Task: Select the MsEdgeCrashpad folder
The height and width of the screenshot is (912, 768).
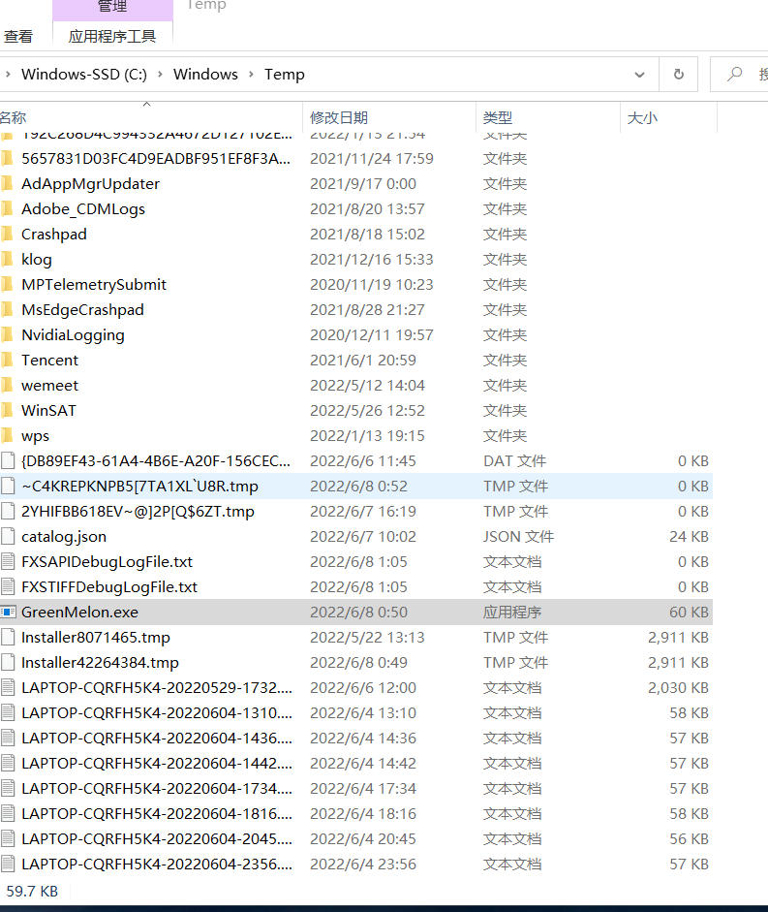Action: (x=82, y=310)
